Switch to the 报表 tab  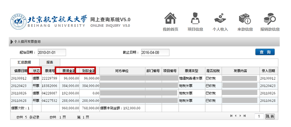pyautogui.click(x=50, y=62)
